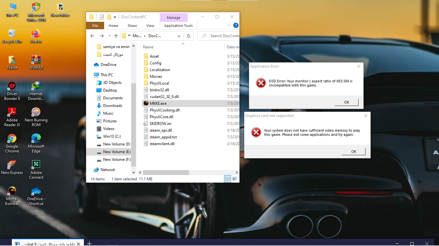Click the Explorer help question mark icon
439x246 pixels.
236,26
